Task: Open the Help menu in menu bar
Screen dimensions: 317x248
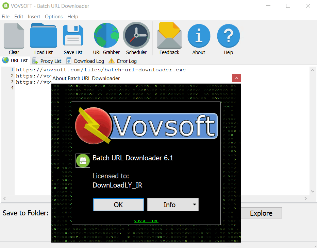Action: tap(72, 17)
